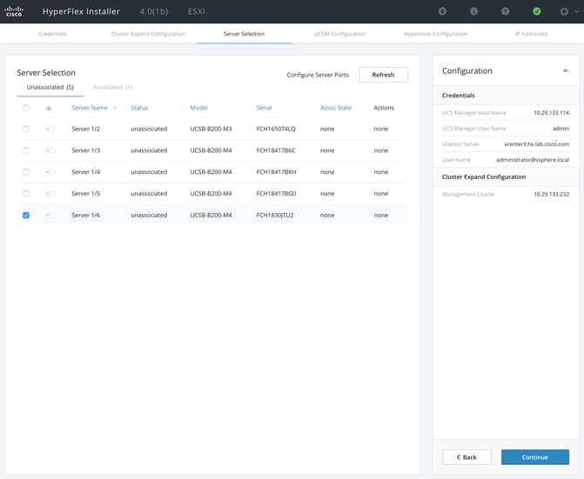Click Server 1/4 name cell
584x479 pixels.
86,172
